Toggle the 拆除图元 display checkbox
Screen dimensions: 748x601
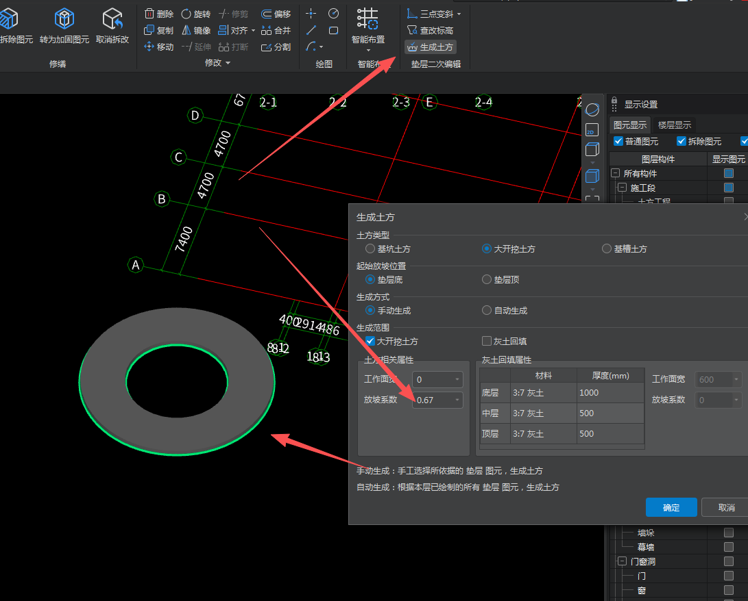(681, 141)
